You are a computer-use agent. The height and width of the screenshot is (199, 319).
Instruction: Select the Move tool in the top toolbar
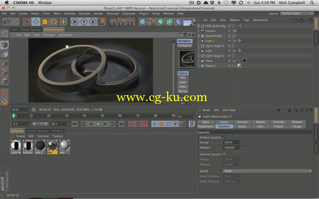[x=36, y=22]
